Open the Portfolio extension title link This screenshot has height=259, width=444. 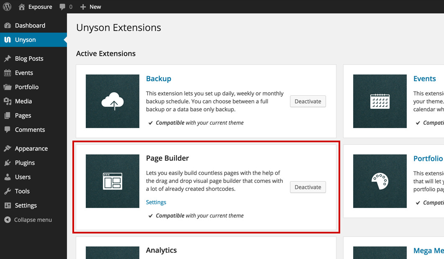point(428,159)
